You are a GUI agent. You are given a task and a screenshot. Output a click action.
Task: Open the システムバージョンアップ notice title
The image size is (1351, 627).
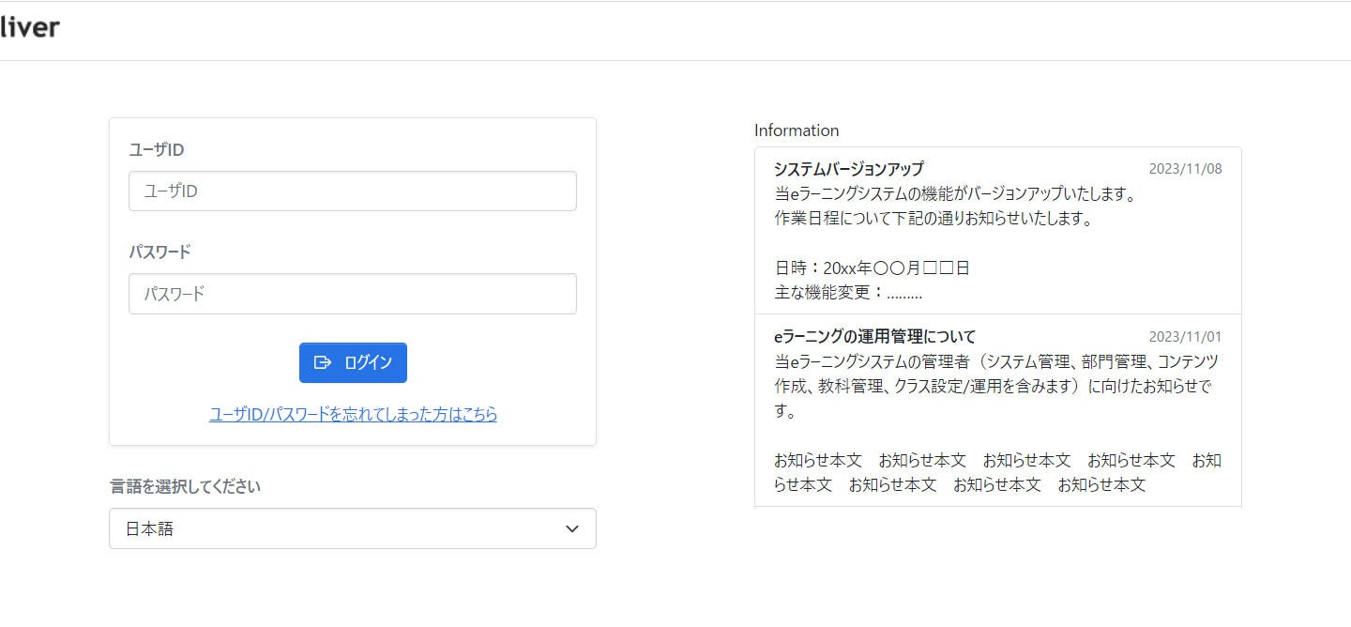click(x=849, y=169)
